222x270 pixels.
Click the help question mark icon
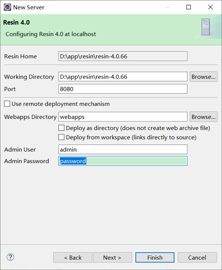tap(10, 257)
